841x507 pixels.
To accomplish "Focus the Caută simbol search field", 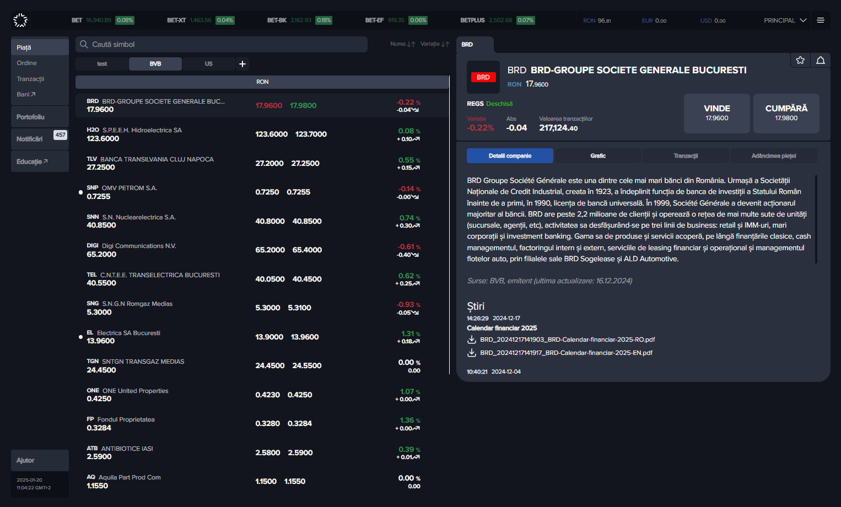I will point(222,45).
